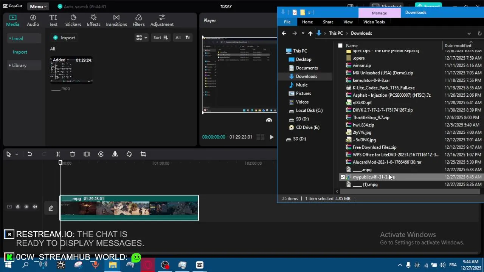The width and height of the screenshot is (484, 272).
Task: Open Local Disk (C:) in navigation pane
Action: [309, 110]
